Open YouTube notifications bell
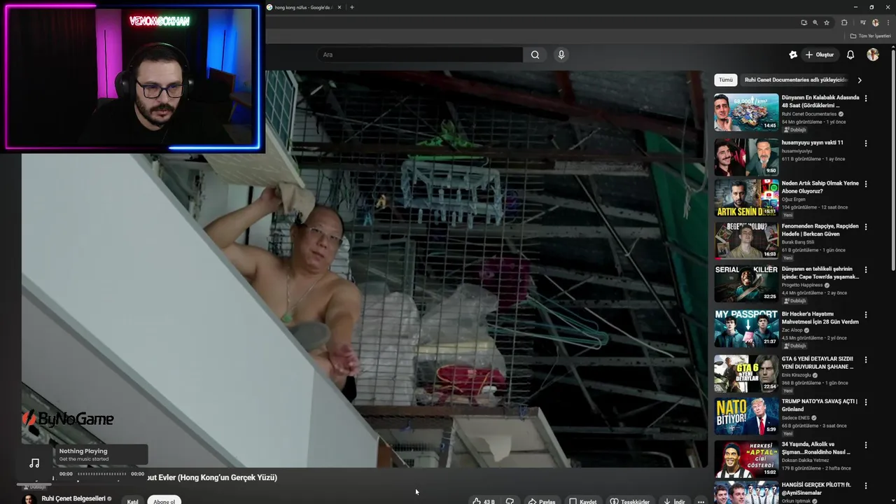The image size is (896, 504). tap(850, 55)
